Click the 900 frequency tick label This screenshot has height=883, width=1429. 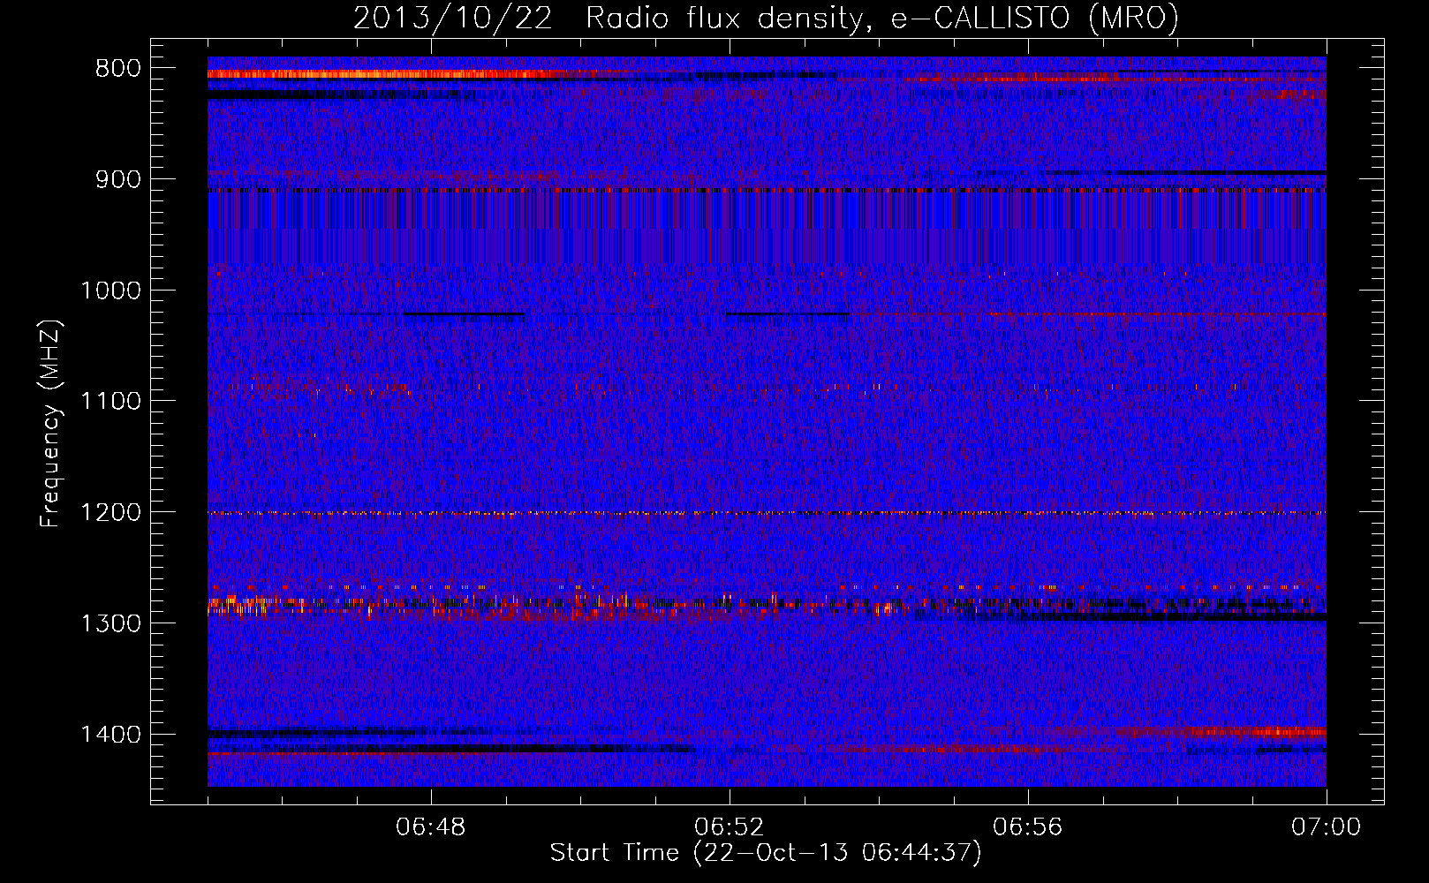(x=118, y=180)
